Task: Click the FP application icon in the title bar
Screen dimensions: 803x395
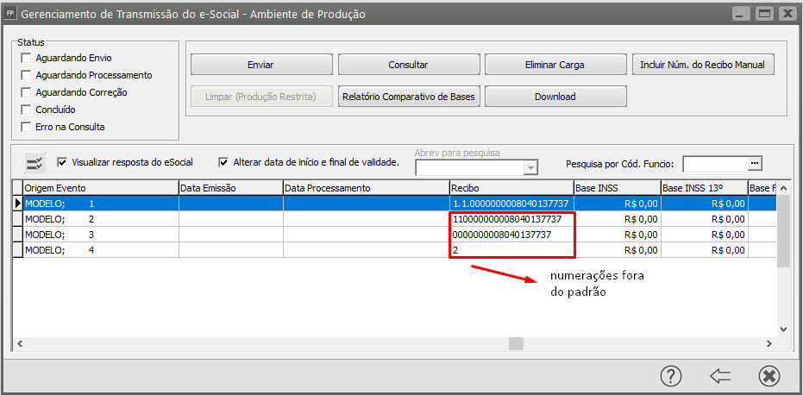Action: pos(10,13)
